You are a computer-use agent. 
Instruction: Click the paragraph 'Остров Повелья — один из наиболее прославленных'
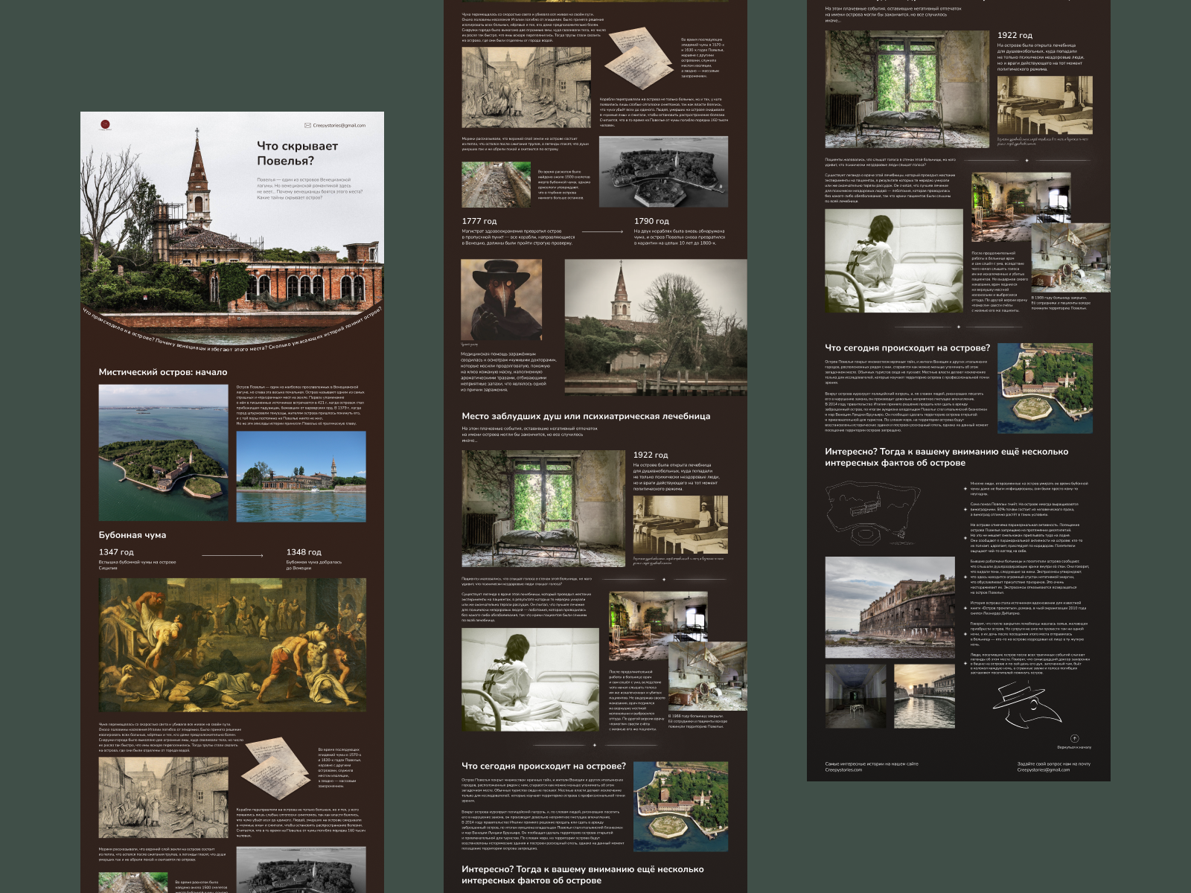pyautogui.click(x=301, y=405)
